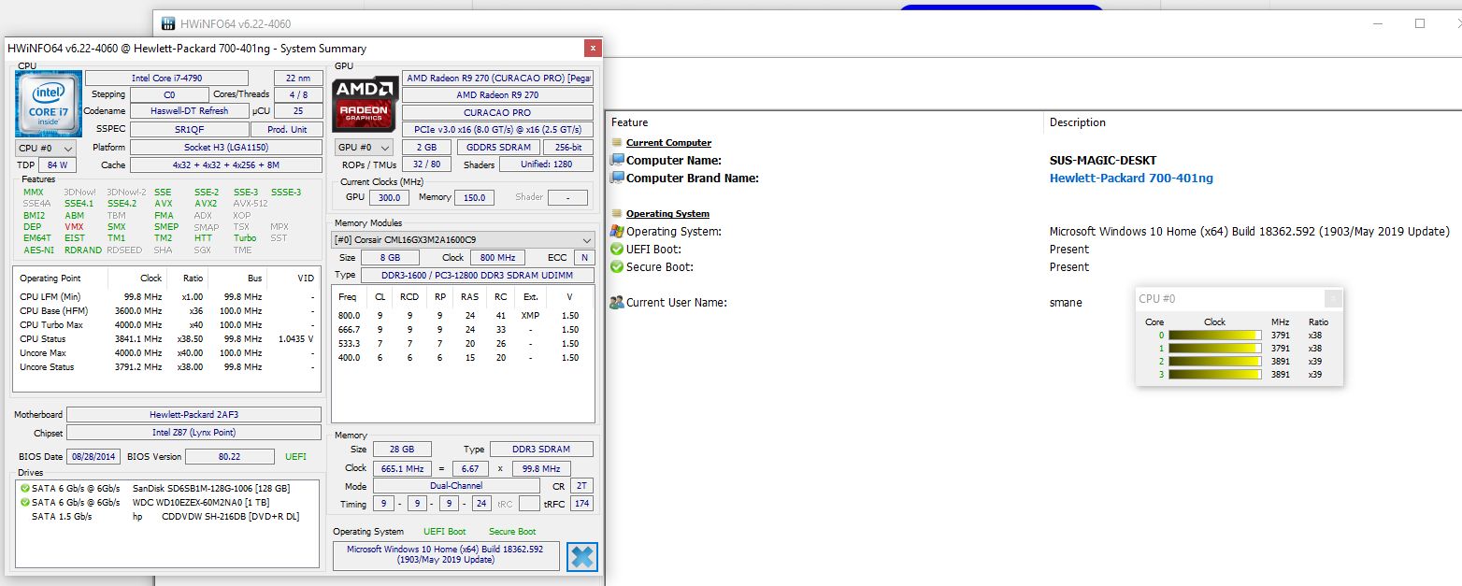Click the AVX2 feature flag
This screenshot has width=1462, height=586.
pyautogui.click(x=206, y=203)
